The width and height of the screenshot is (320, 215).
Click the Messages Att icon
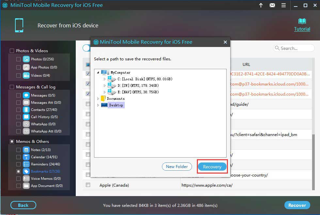click(x=26, y=102)
